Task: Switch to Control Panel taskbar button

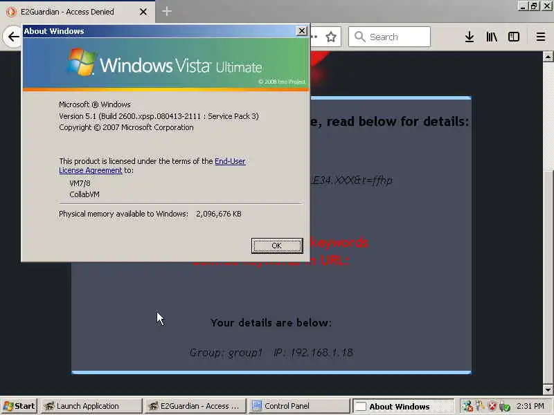Action: (x=299, y=406)
